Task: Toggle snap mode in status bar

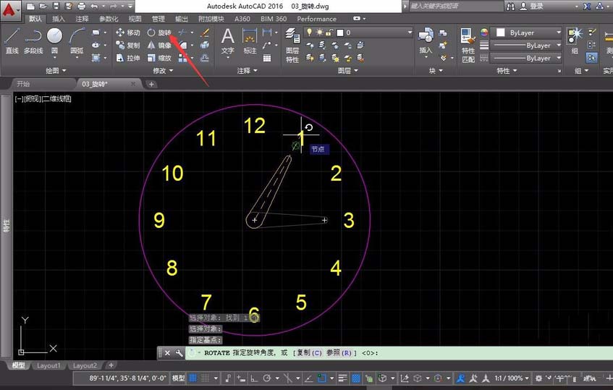Action: [205, 378]
